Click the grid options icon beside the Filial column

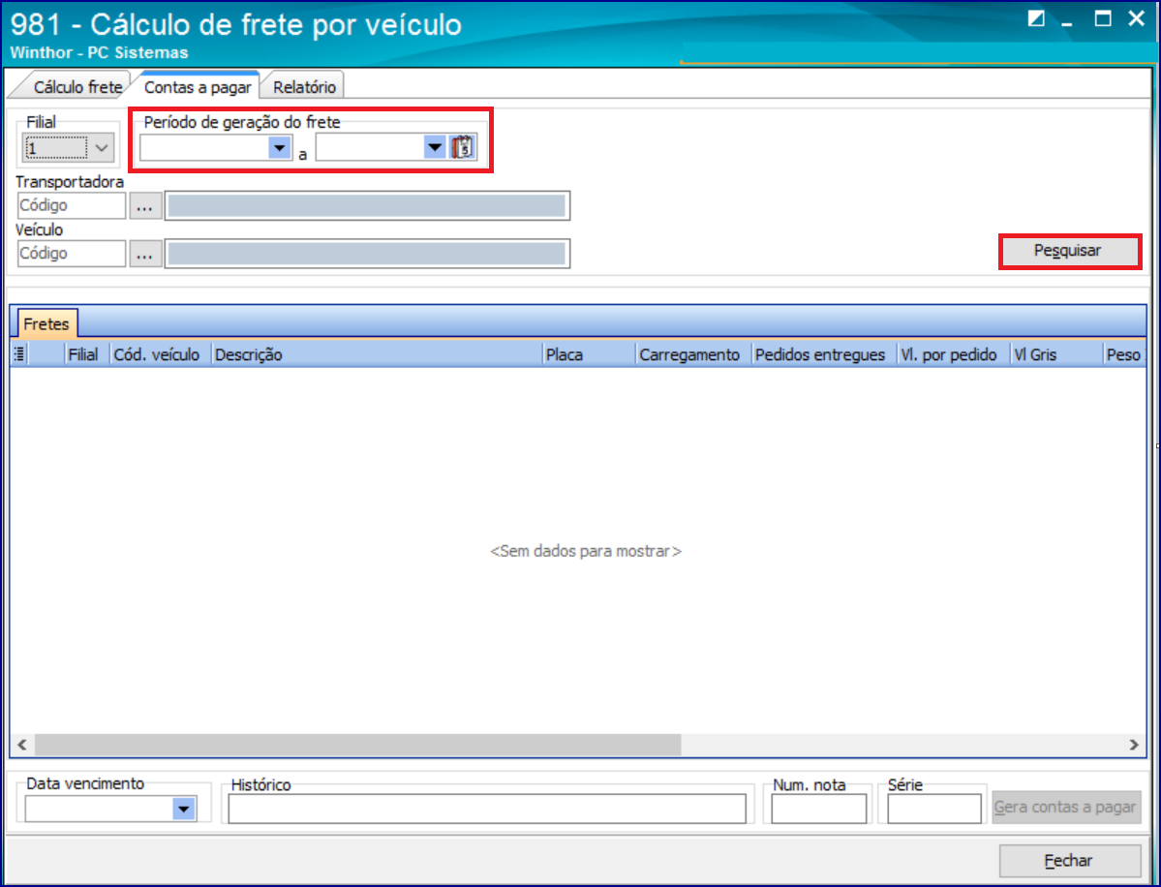coord(20,354)
